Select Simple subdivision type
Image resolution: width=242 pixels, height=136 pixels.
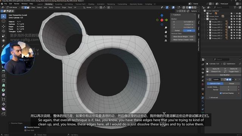[x=231, y=83]
